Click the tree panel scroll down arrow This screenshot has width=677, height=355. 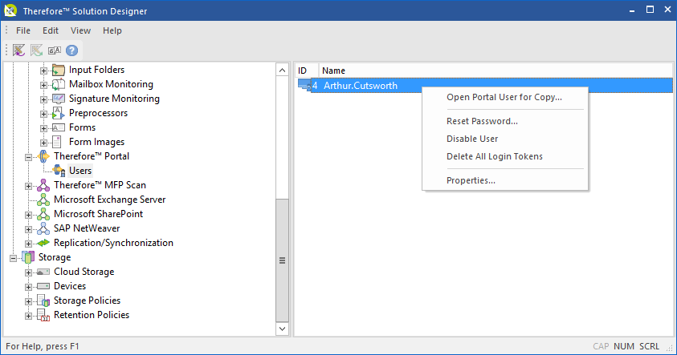tap(282, 329)
